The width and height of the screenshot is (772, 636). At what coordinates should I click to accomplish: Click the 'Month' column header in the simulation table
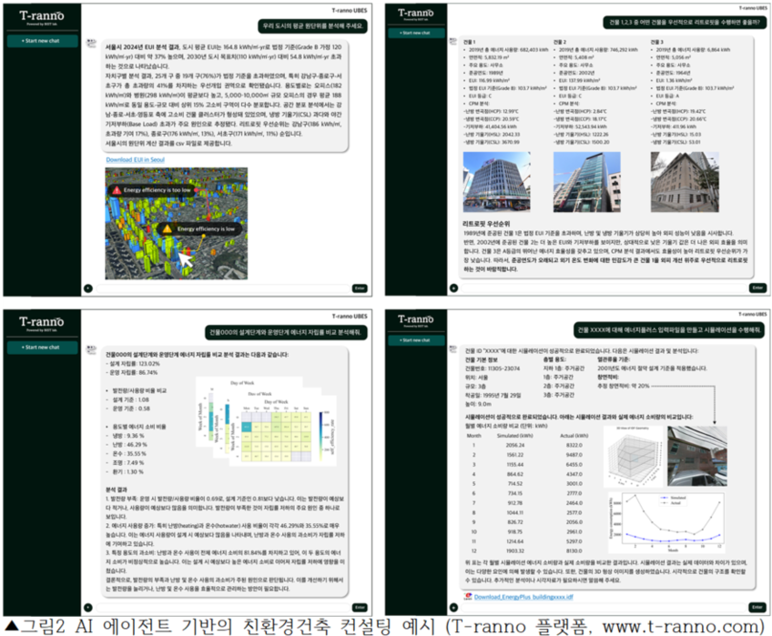(473, 436)
